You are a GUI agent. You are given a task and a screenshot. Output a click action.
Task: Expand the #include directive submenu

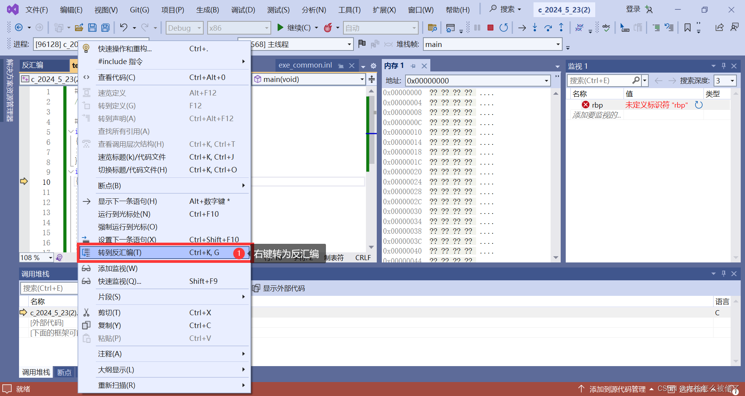[x=164, y=61]
